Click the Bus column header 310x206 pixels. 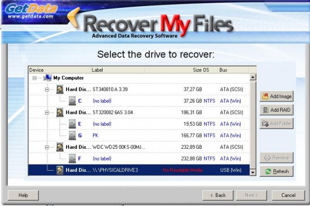pos(233,70)
